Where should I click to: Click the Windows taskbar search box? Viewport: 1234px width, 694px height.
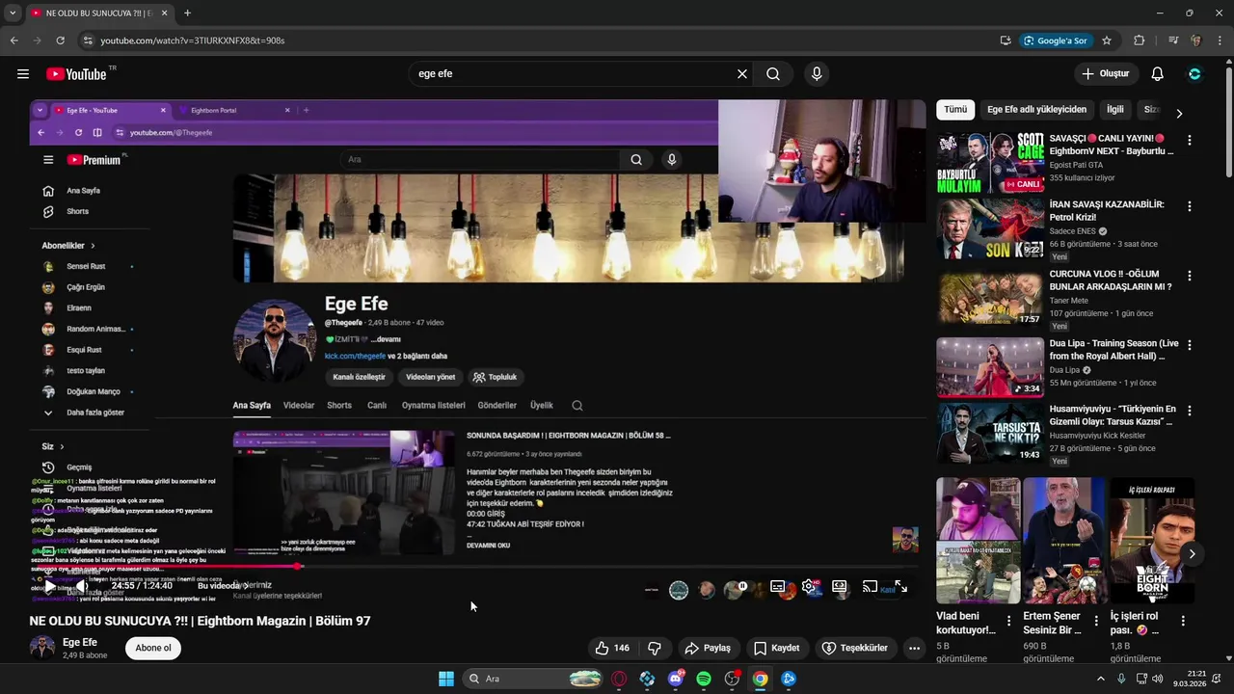[533, 679]
